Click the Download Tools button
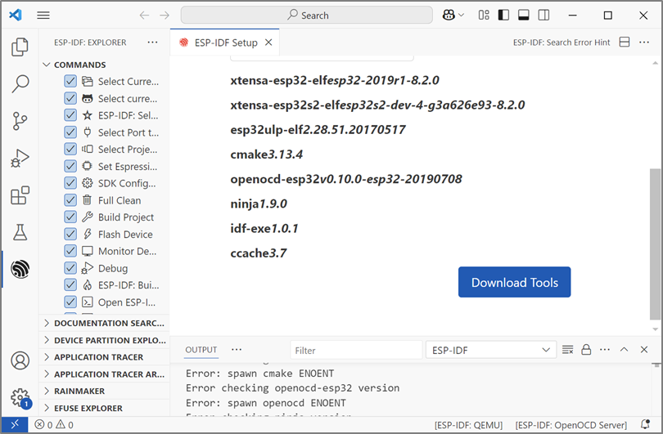 514,282
